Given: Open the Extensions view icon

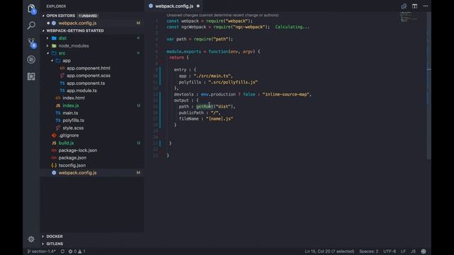Looking at the screenshot, I should [31, 76].
